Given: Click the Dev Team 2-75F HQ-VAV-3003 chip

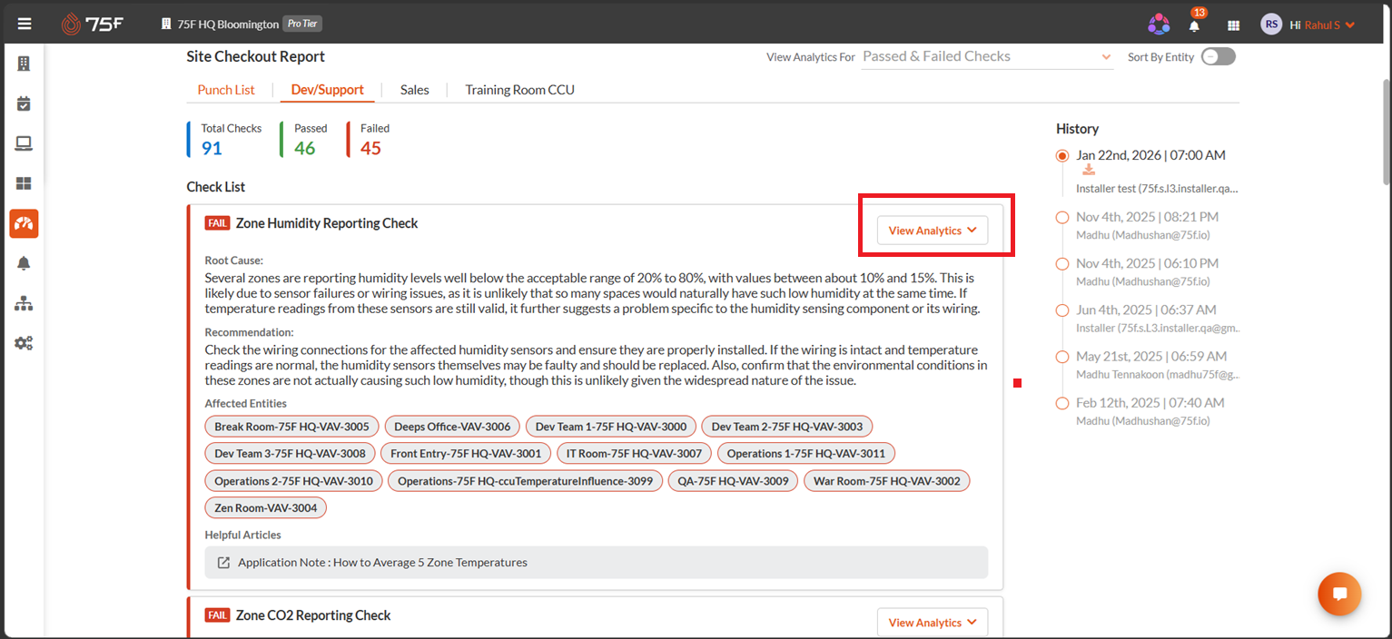Looking at the screenshot, I should tap(787, 426).
